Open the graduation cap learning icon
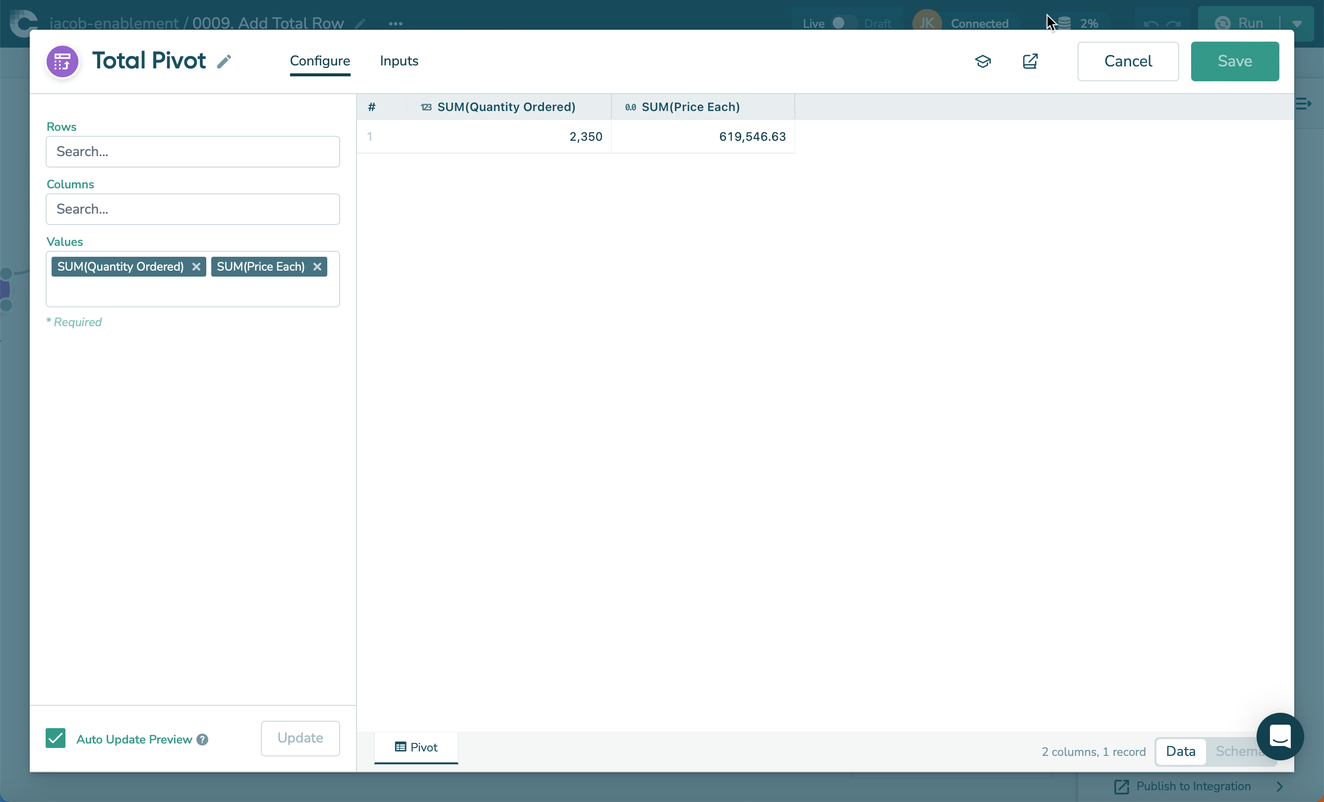Image resolution: width=1324 pixels, height=802 pixels. click(x=982, y=61)
